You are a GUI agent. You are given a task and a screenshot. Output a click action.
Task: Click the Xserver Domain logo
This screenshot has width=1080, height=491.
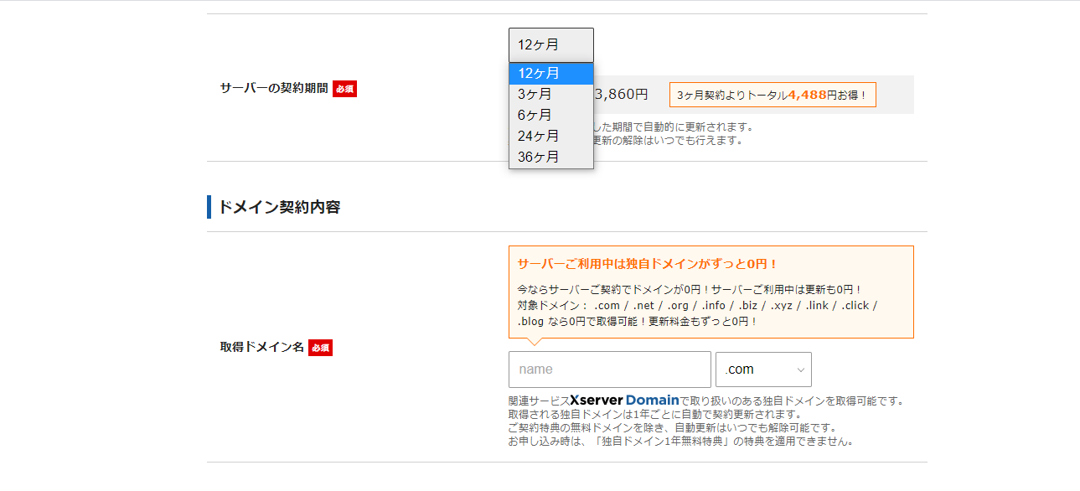pyautogui.click(x=624, y=401)
